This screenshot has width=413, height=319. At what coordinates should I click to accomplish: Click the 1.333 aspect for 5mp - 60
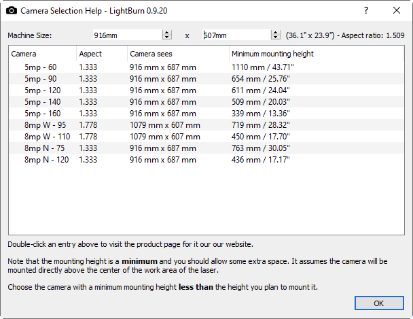88,67
